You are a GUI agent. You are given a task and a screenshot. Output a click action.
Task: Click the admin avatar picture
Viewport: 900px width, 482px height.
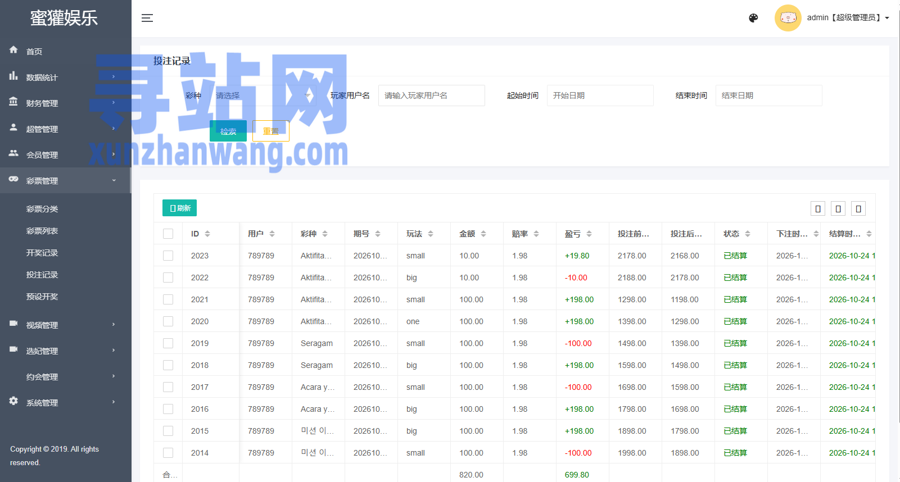pos(788,18)
